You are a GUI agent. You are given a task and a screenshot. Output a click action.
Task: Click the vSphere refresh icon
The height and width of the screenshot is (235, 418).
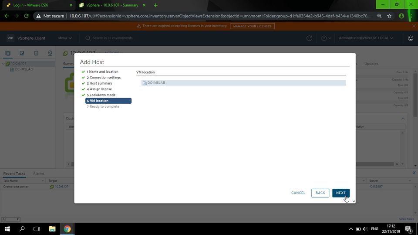point(309,38)
